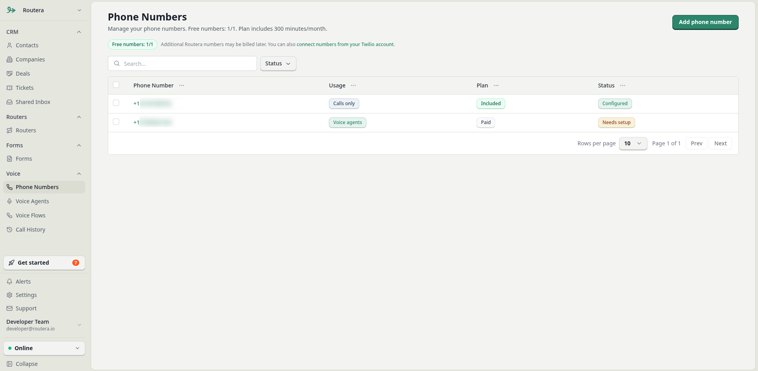Click the Tickets icon in sidebar
The height and width of the screenshot is (371, 758).
tap(9, 88)
